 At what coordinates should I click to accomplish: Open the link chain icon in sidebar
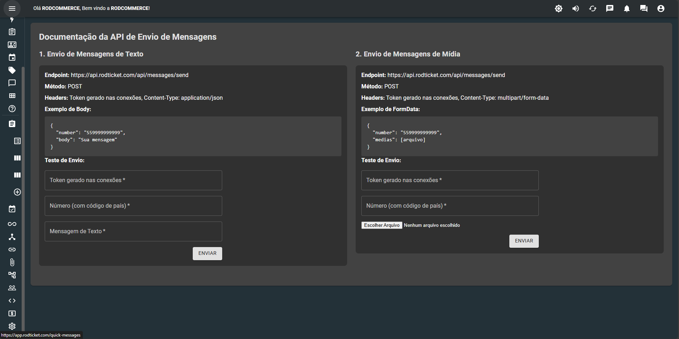(x=12, y=250)
